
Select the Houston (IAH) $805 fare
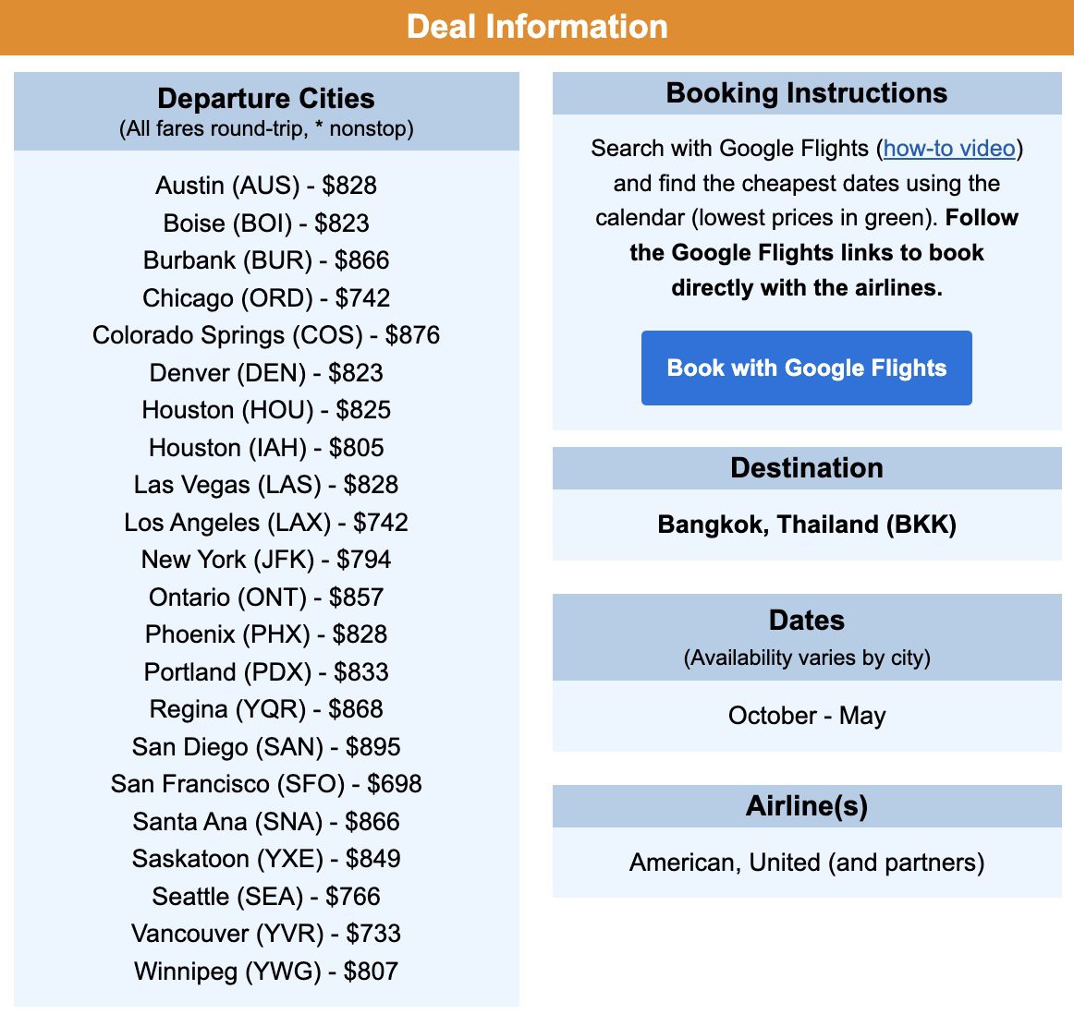point(266,447)
